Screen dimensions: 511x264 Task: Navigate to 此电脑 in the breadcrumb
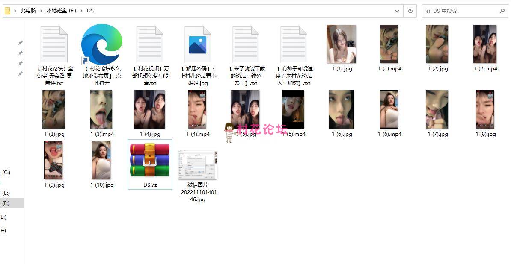point(28,11)
